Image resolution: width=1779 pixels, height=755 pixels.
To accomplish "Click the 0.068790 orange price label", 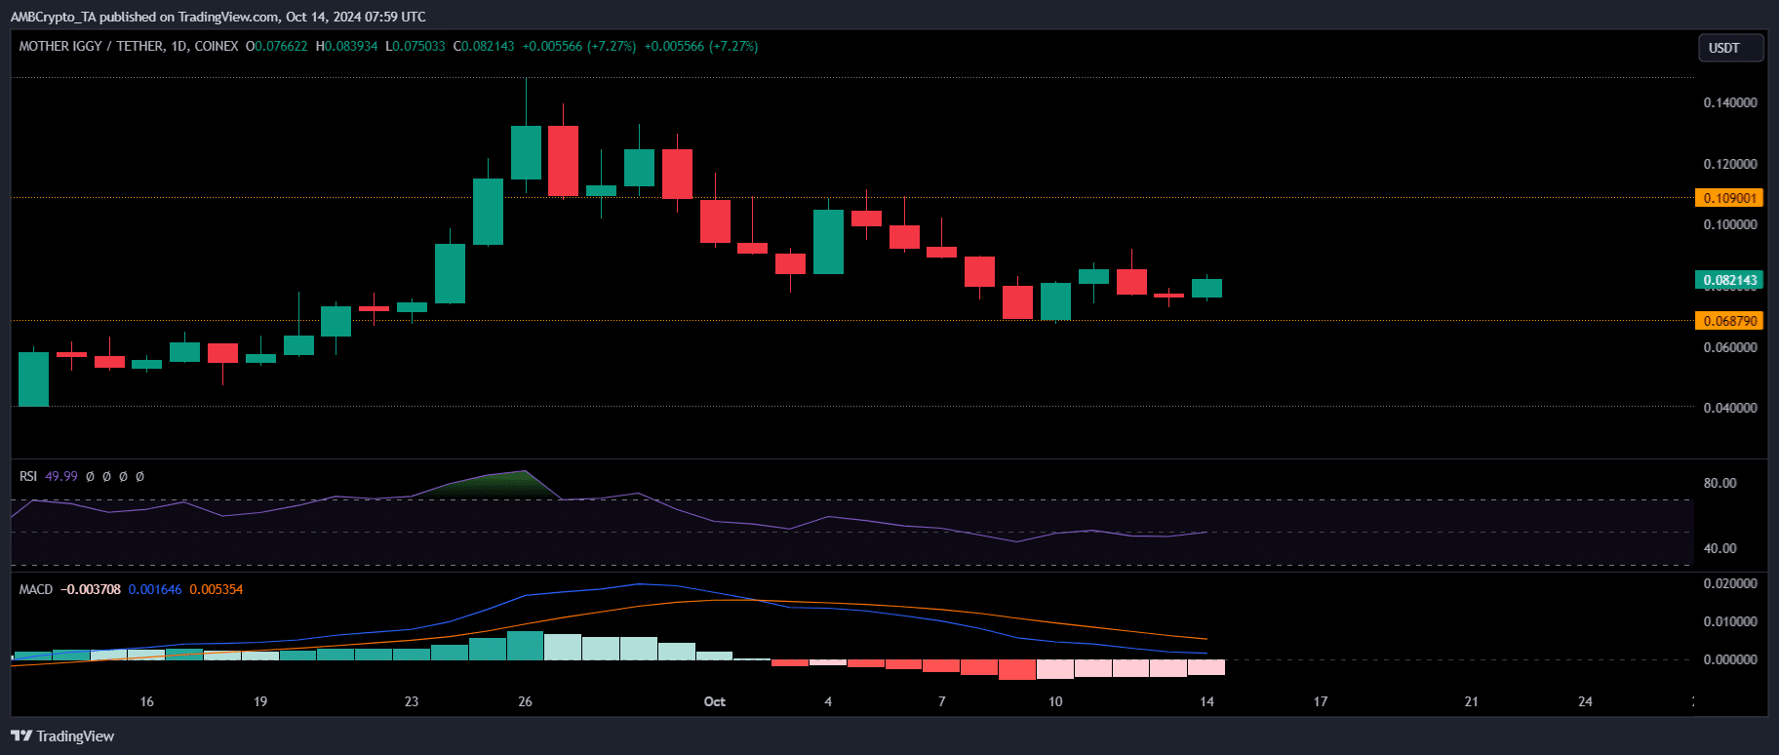I will point(1729,321).
